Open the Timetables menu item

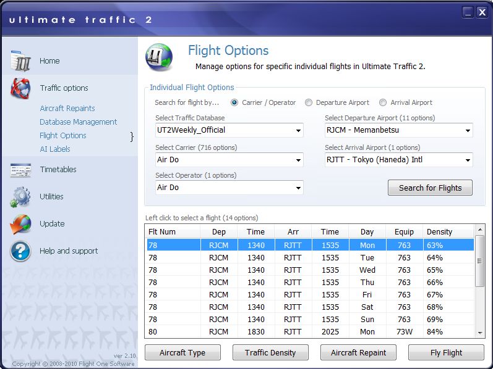coord(58,170)
